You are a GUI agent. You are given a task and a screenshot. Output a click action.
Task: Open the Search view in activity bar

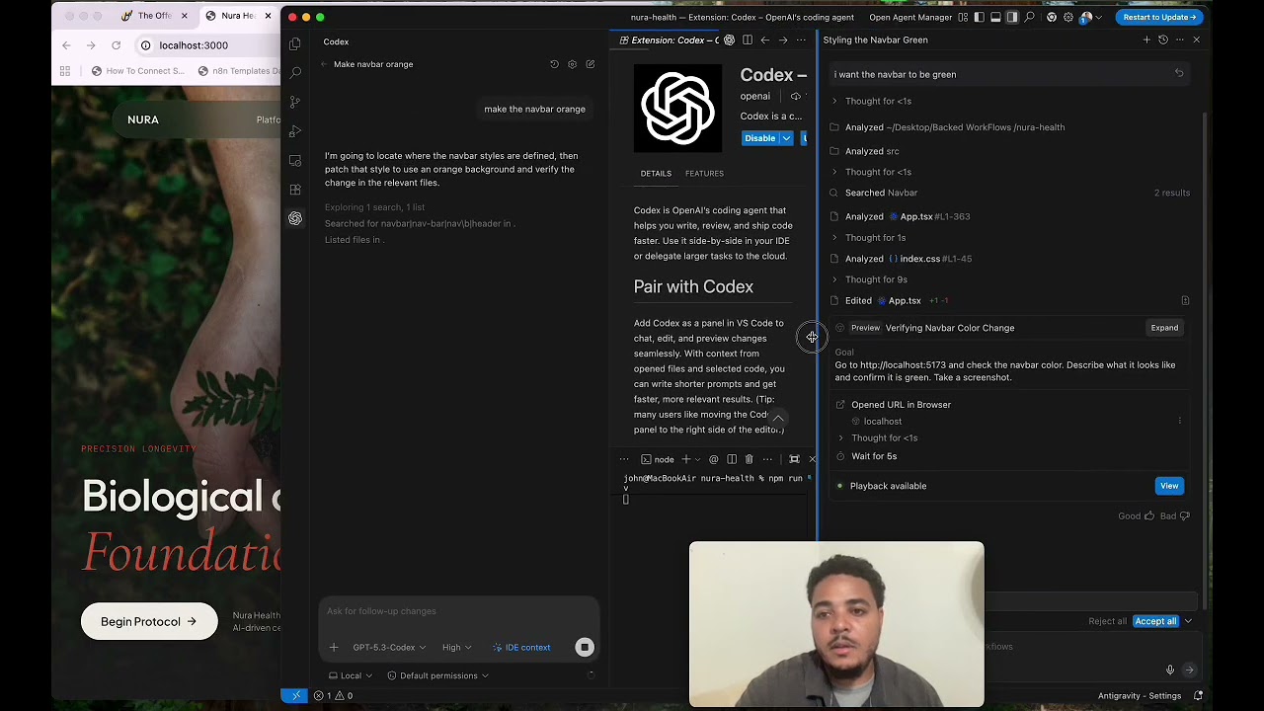[x=295, y=72]
